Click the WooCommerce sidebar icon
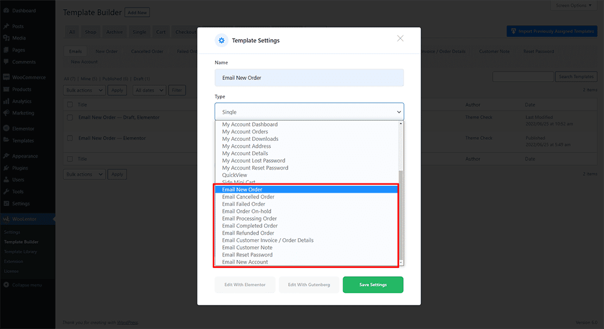 click(6, 78)
